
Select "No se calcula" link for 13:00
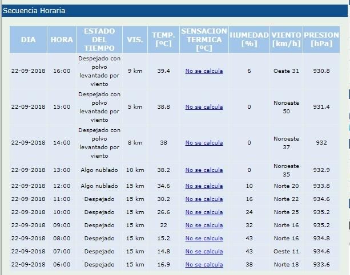204,170
